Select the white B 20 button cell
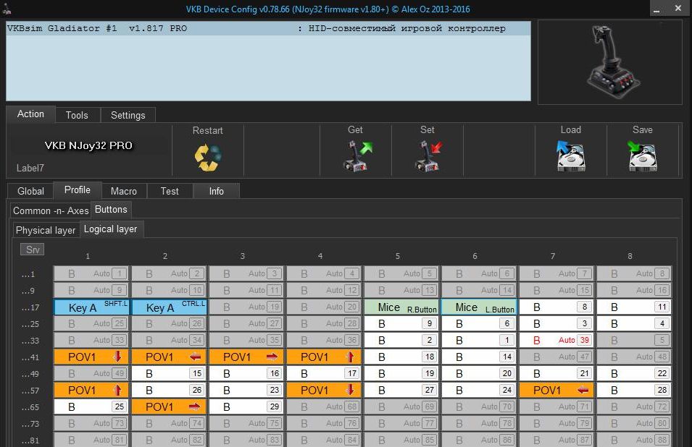 [479, 373]
